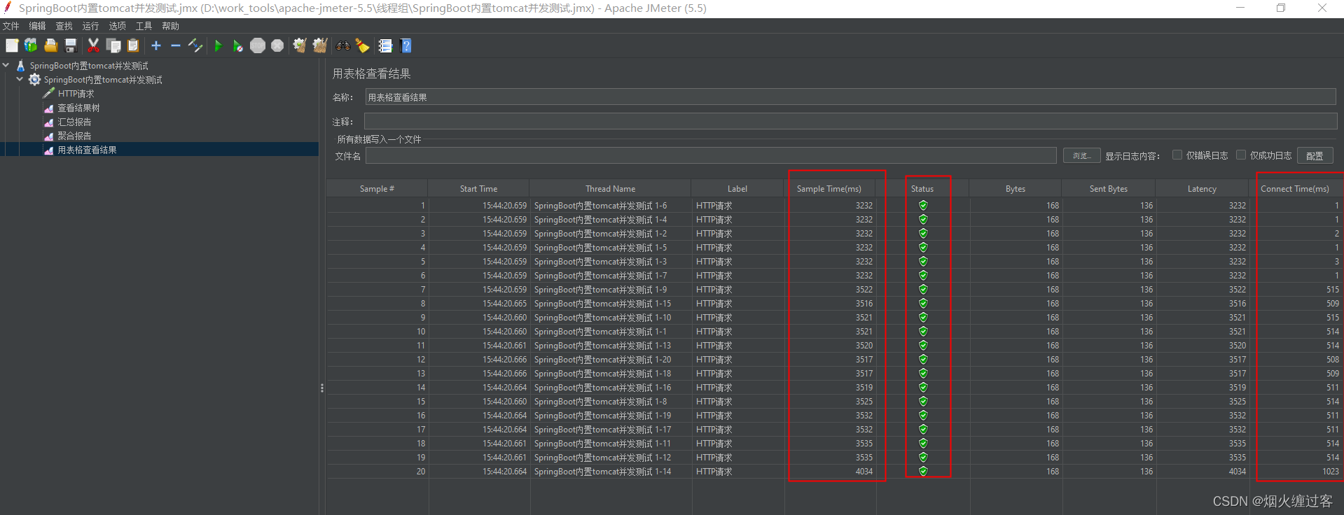Viewport: 1344px width, 515px height.
Task: Click the success status icon in row 20
Action: 923,471
